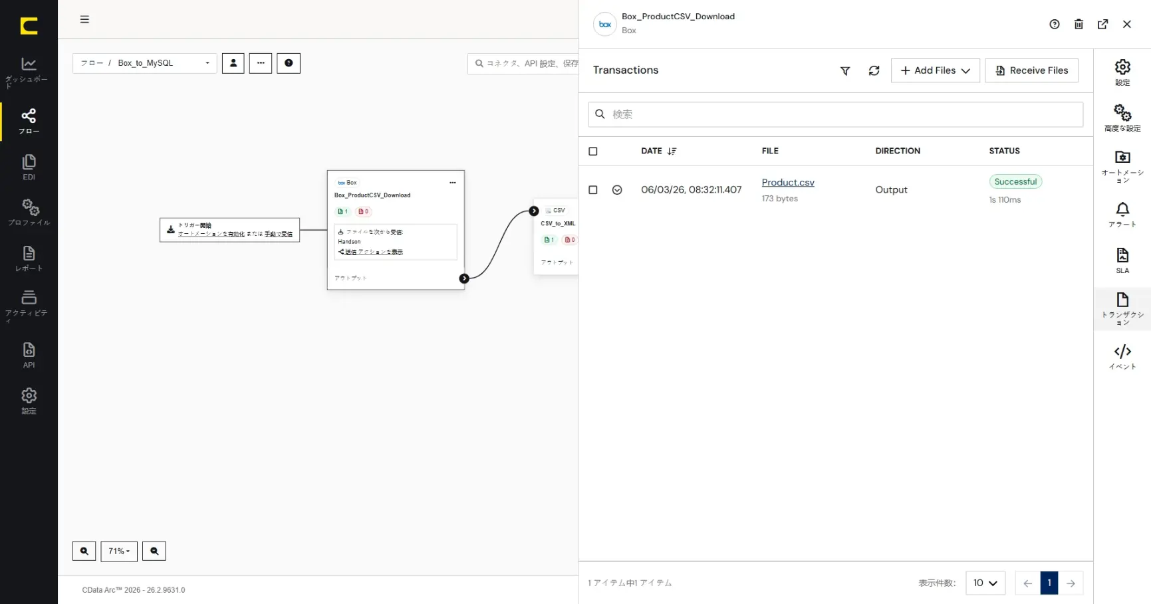Tick the select-all transactions checkbox
The width and height of the screenshot is (1151, 604).
(593, 151)
